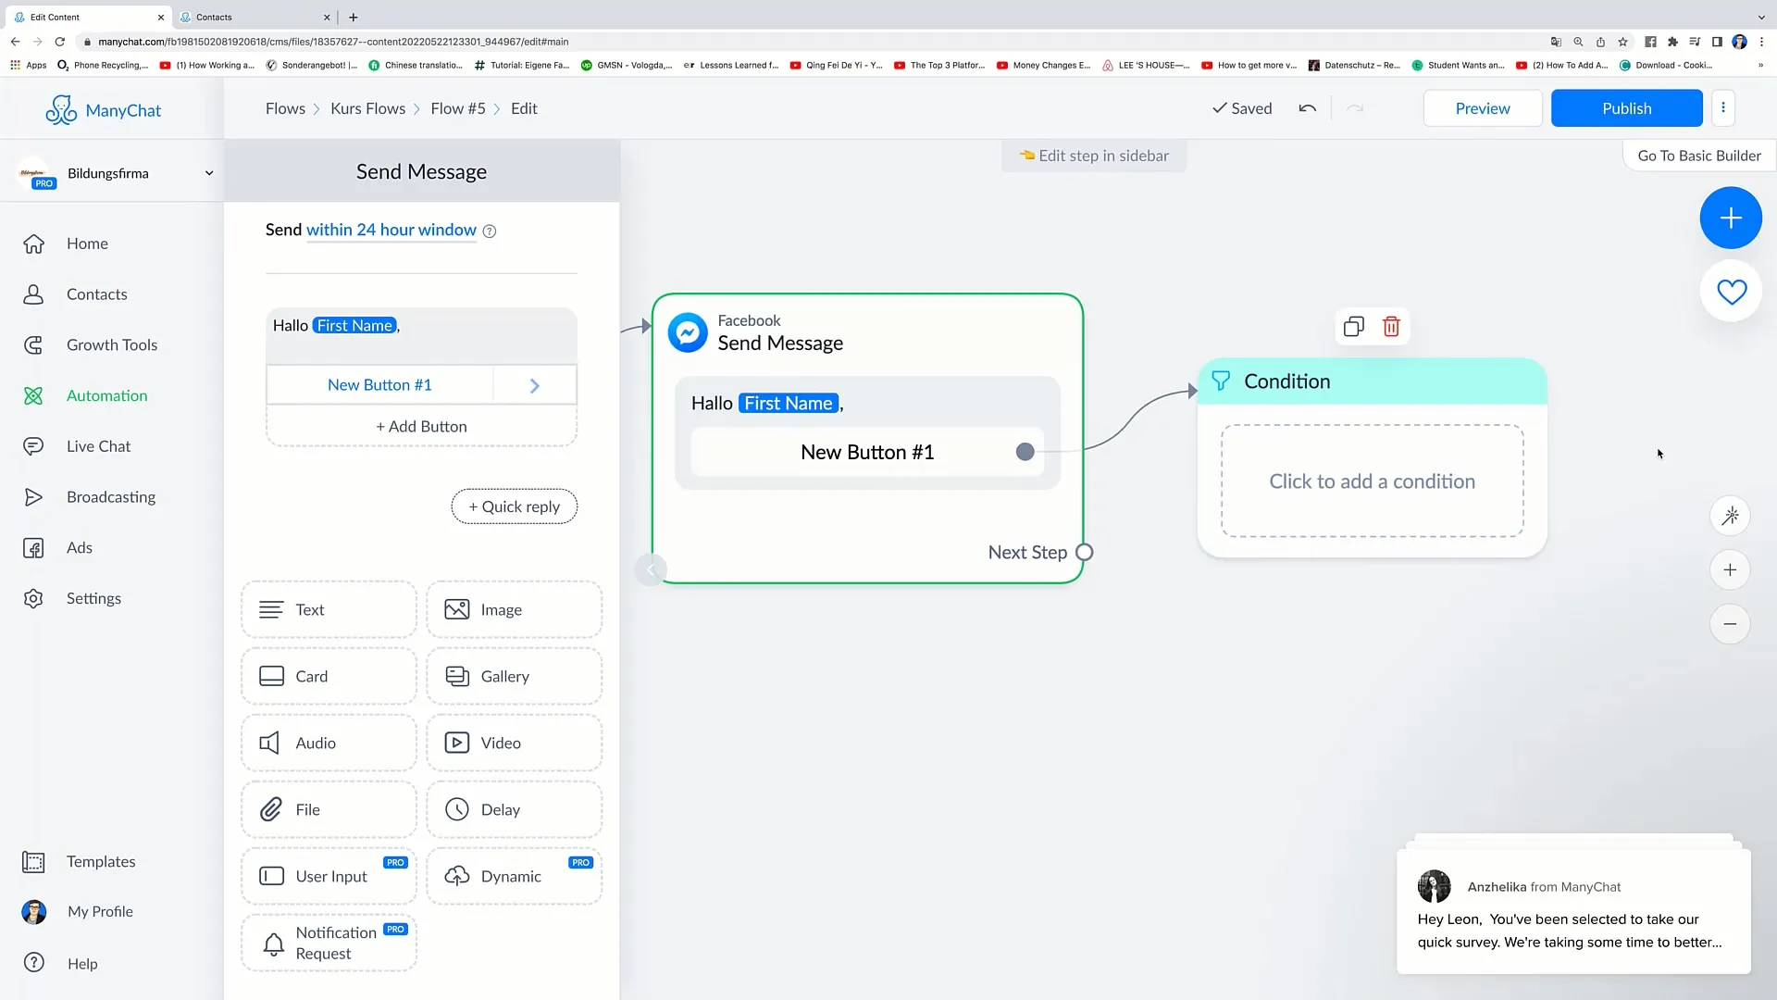1777x1000 pixels.
Task: Collapse the sidebar with left chevron
Action: 651,569
